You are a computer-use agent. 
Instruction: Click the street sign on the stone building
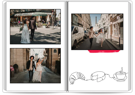pyautogui.click(x=55, y=51)
